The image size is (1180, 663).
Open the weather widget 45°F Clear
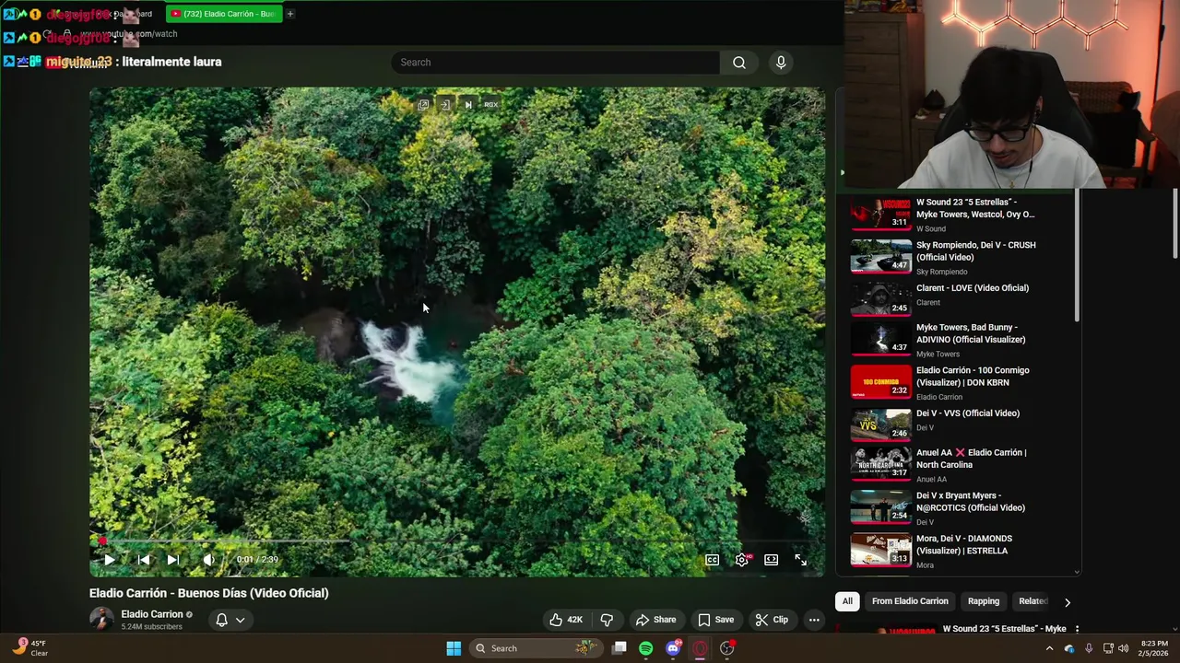tap(30, 648)
